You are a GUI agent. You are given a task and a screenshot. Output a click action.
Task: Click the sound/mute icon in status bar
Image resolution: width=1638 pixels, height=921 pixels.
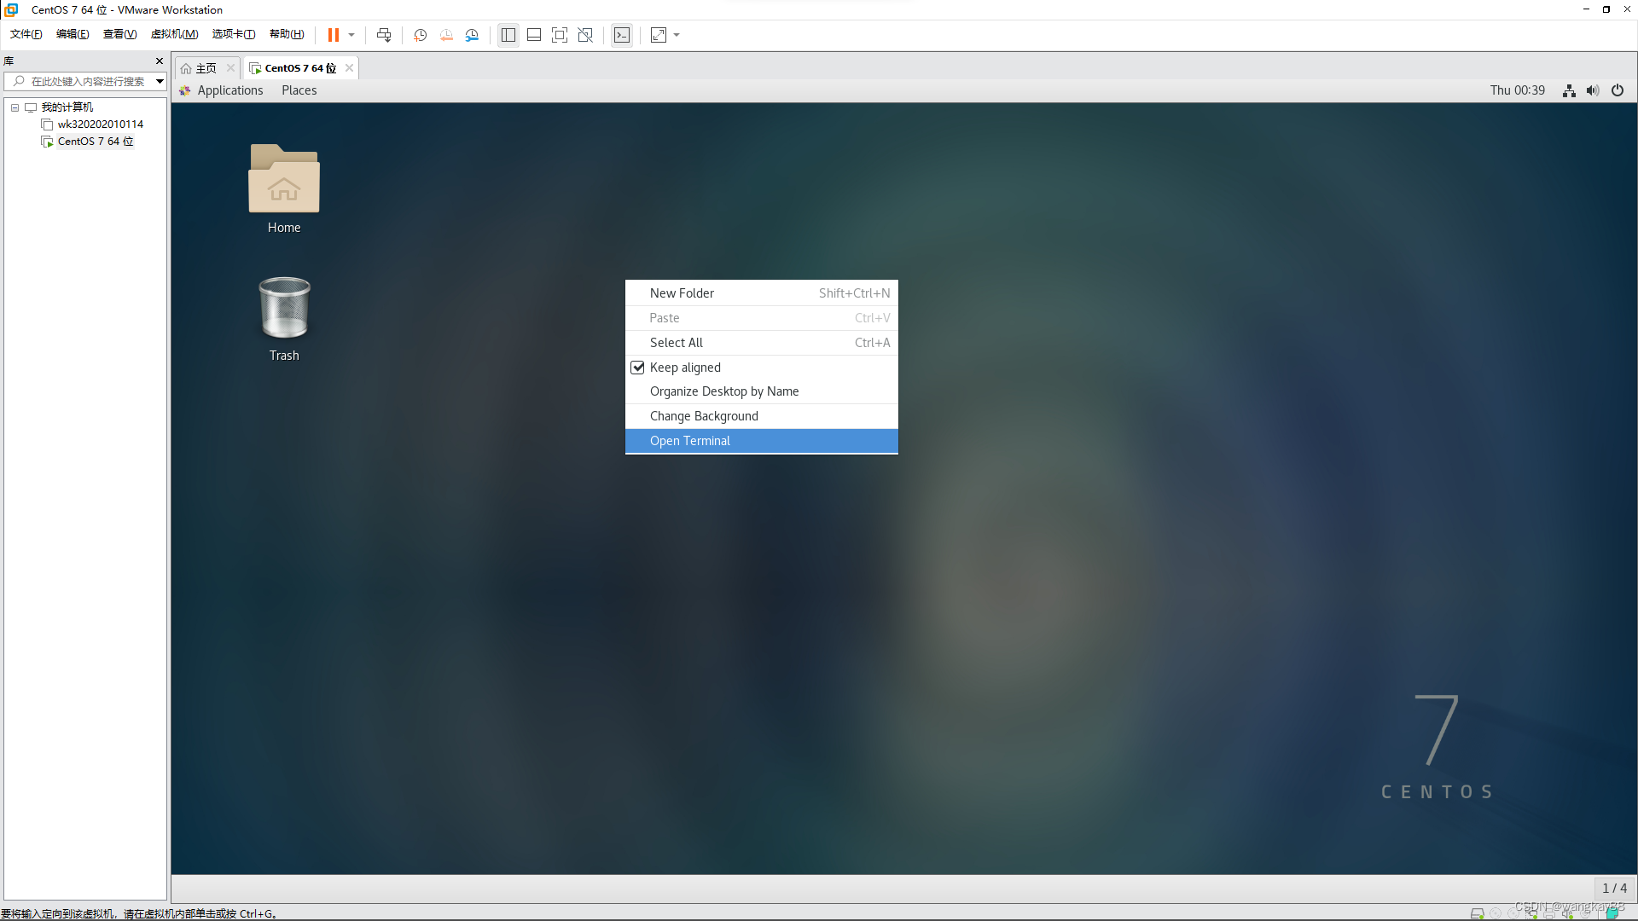coord(1594,90)
